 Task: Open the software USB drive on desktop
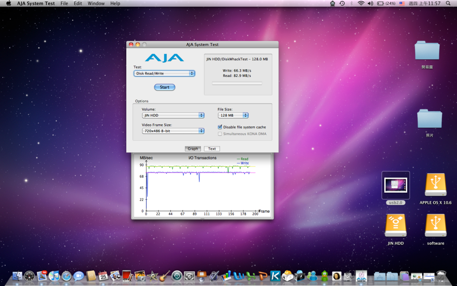coord(436,226)
